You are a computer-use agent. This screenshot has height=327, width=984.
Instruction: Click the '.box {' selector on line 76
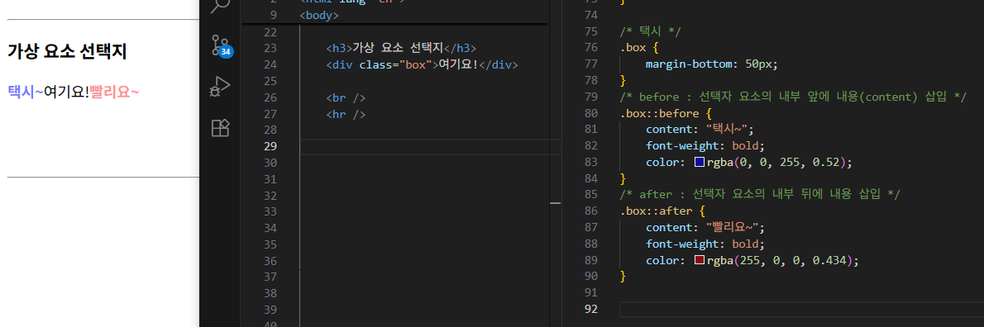(x=639, y=48)
